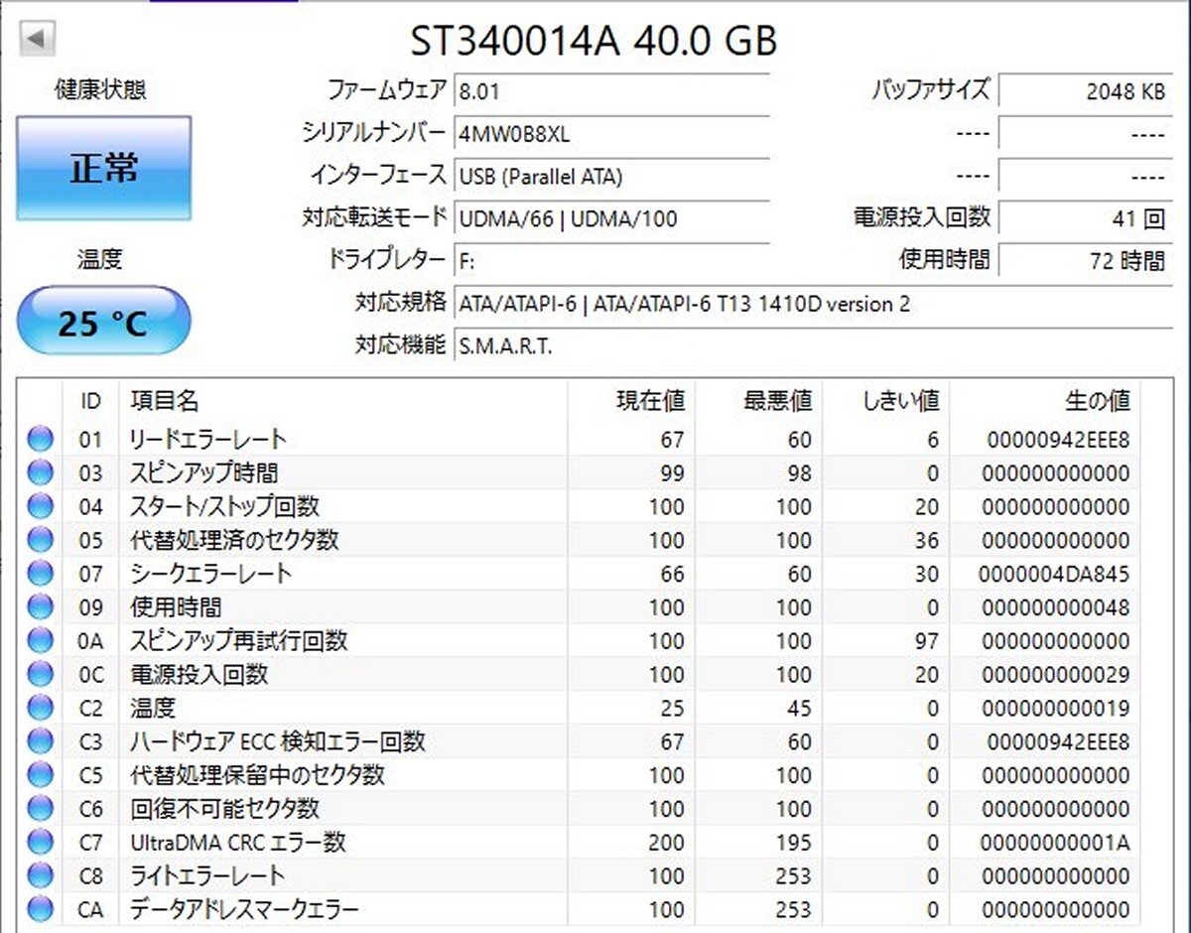Sort by the しきい値 column header

(885, 401)
